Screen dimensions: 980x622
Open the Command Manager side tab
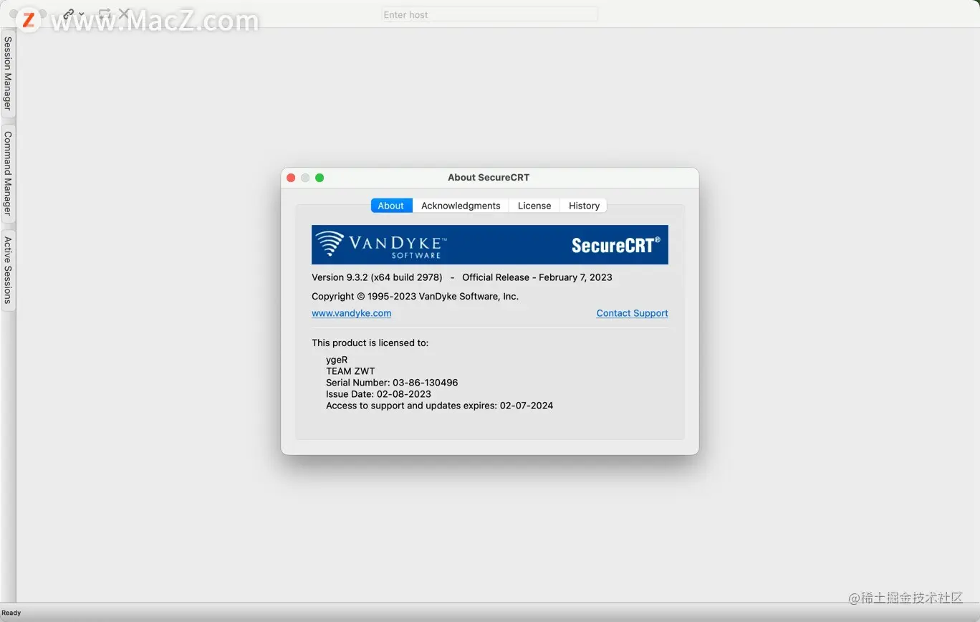8,173
